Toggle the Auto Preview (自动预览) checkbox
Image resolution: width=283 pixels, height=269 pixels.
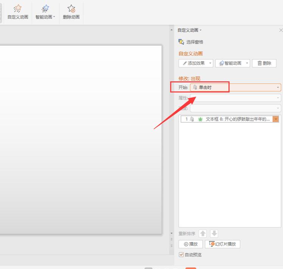[x=181, y=255]
